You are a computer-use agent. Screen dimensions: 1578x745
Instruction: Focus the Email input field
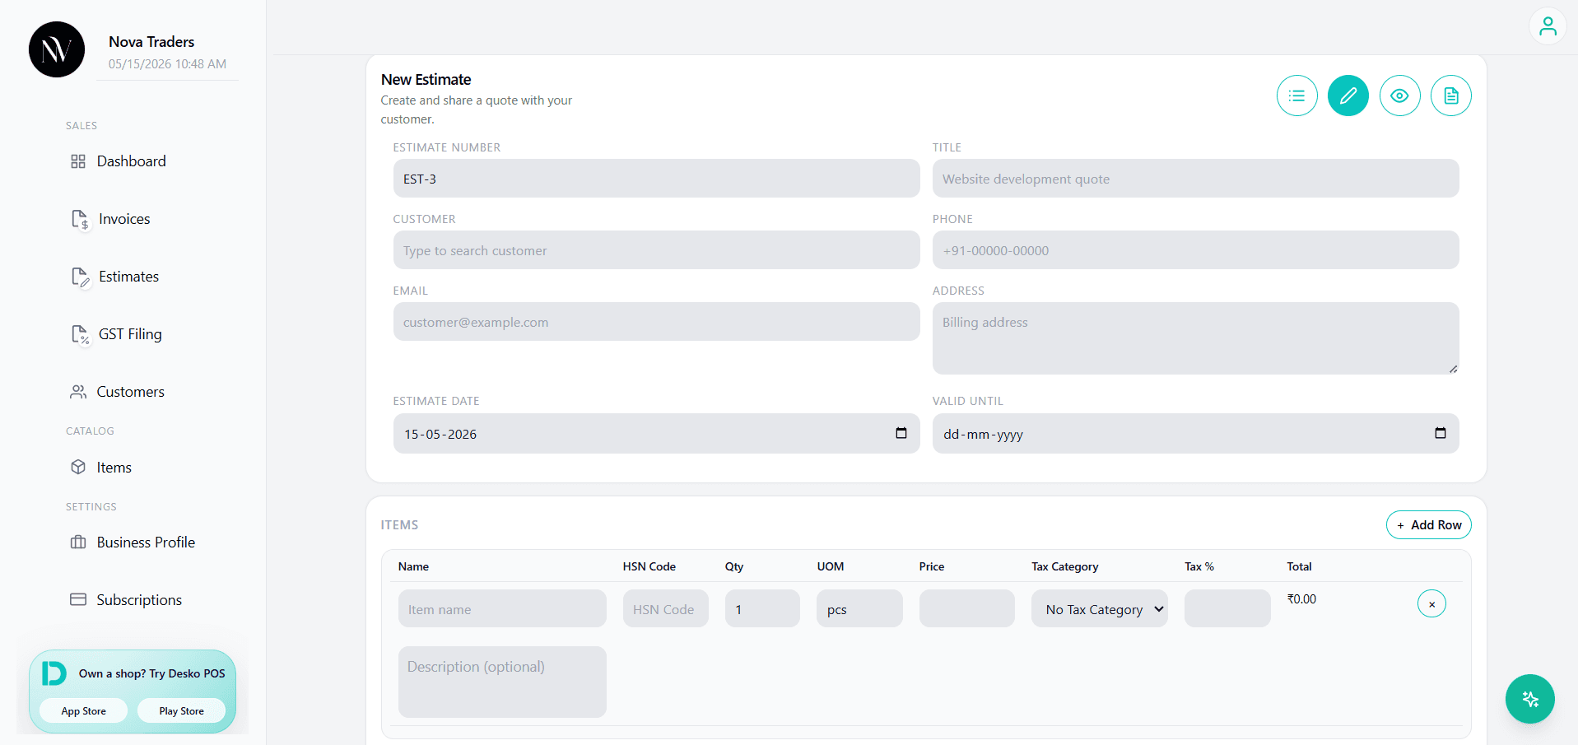pyautogui.click(x=656, y=322)
